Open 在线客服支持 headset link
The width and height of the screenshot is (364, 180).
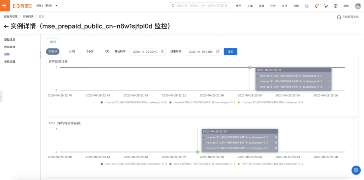pos(348,17)
